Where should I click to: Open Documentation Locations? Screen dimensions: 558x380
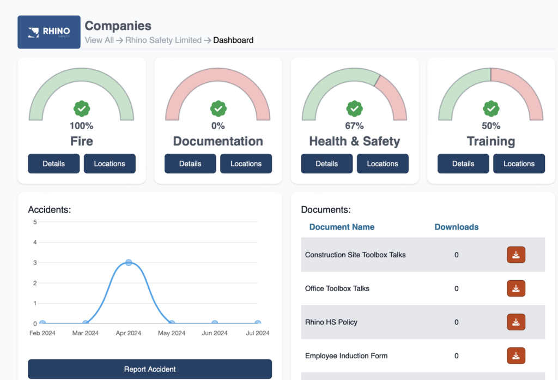[x=246, y=164]
